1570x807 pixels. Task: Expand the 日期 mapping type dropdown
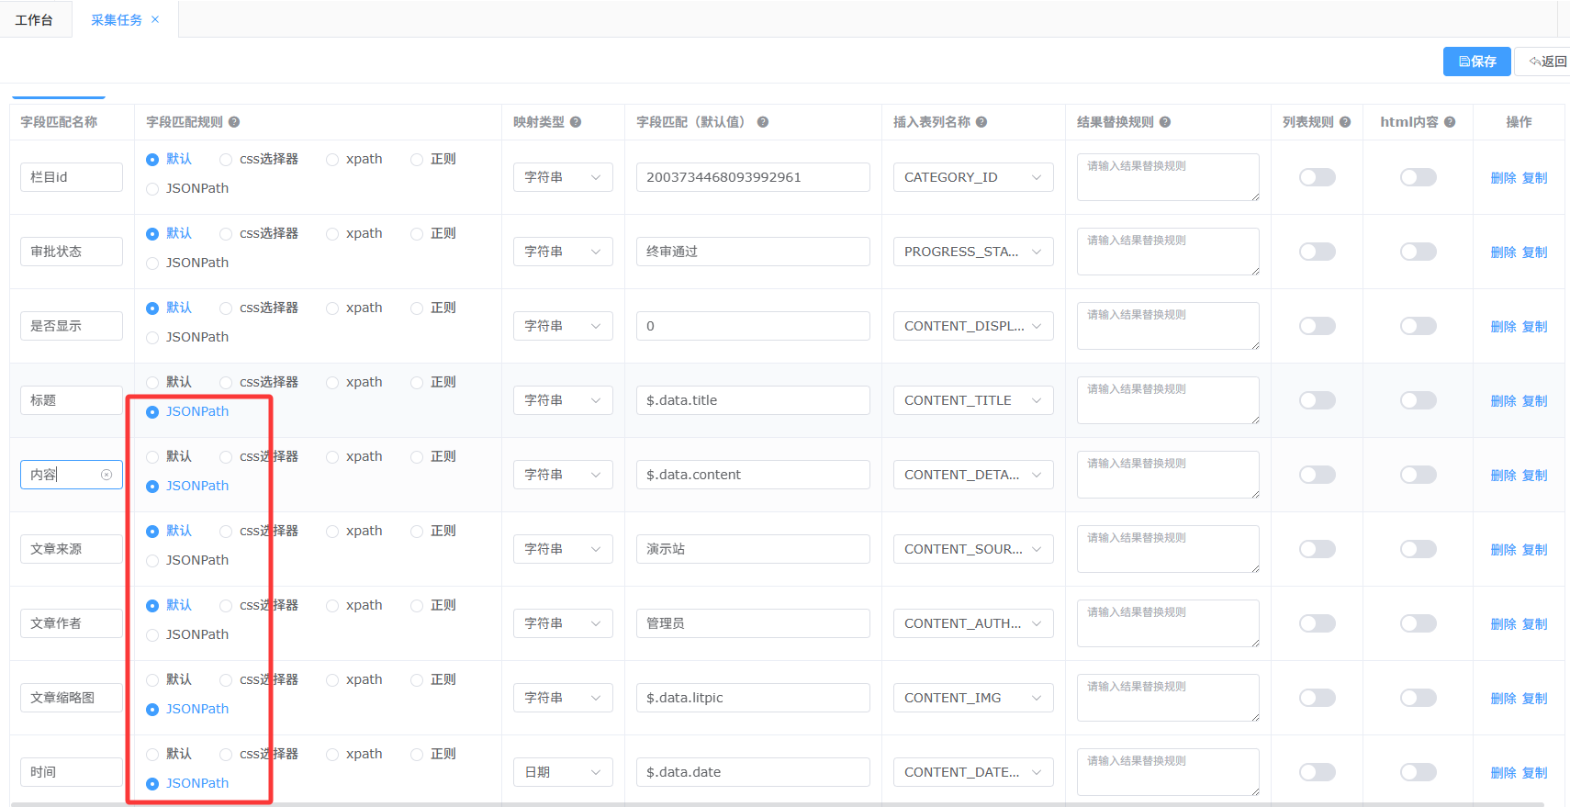[x=562, y=772]
